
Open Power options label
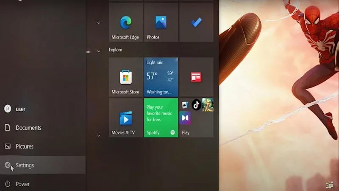(x=23, y=184)
